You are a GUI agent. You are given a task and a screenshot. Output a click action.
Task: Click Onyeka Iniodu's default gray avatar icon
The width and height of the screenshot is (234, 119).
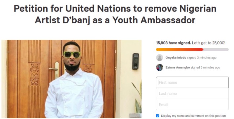tap(160, 58)
